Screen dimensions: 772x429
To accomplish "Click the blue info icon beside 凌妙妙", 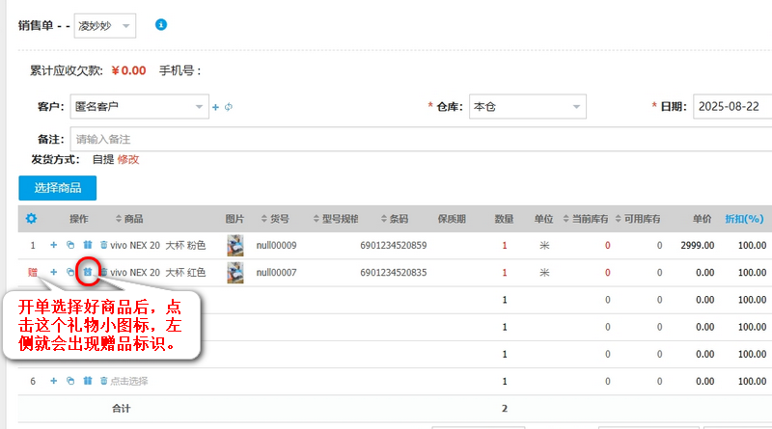I will [x=161, y=25].
